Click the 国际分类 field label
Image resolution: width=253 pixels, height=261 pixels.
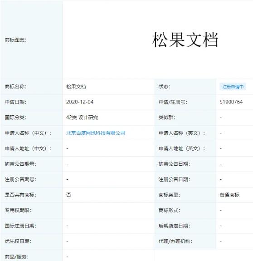tap(15, 118)
